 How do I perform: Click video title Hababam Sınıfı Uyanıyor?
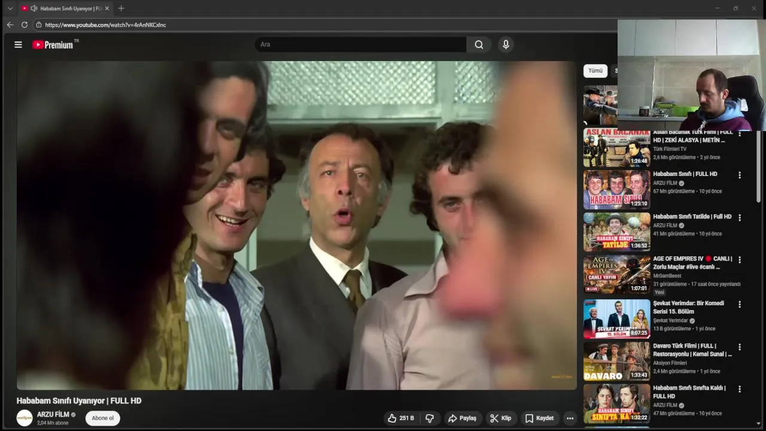click(x=79, y=401)
